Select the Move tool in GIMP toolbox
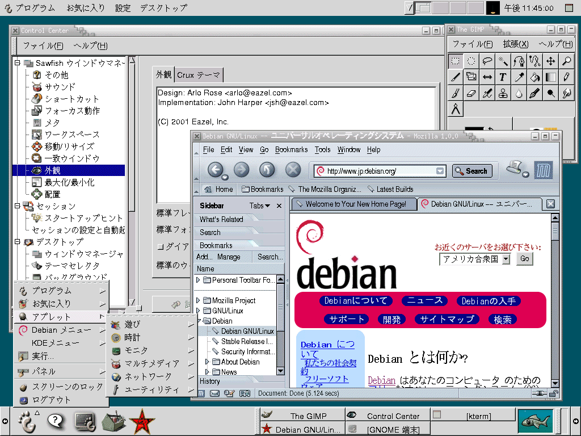Screen dimensions: 581x436 tap(551, 61)
